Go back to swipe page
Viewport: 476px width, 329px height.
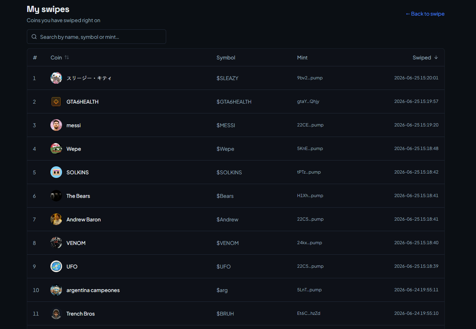tap(425, 14)
